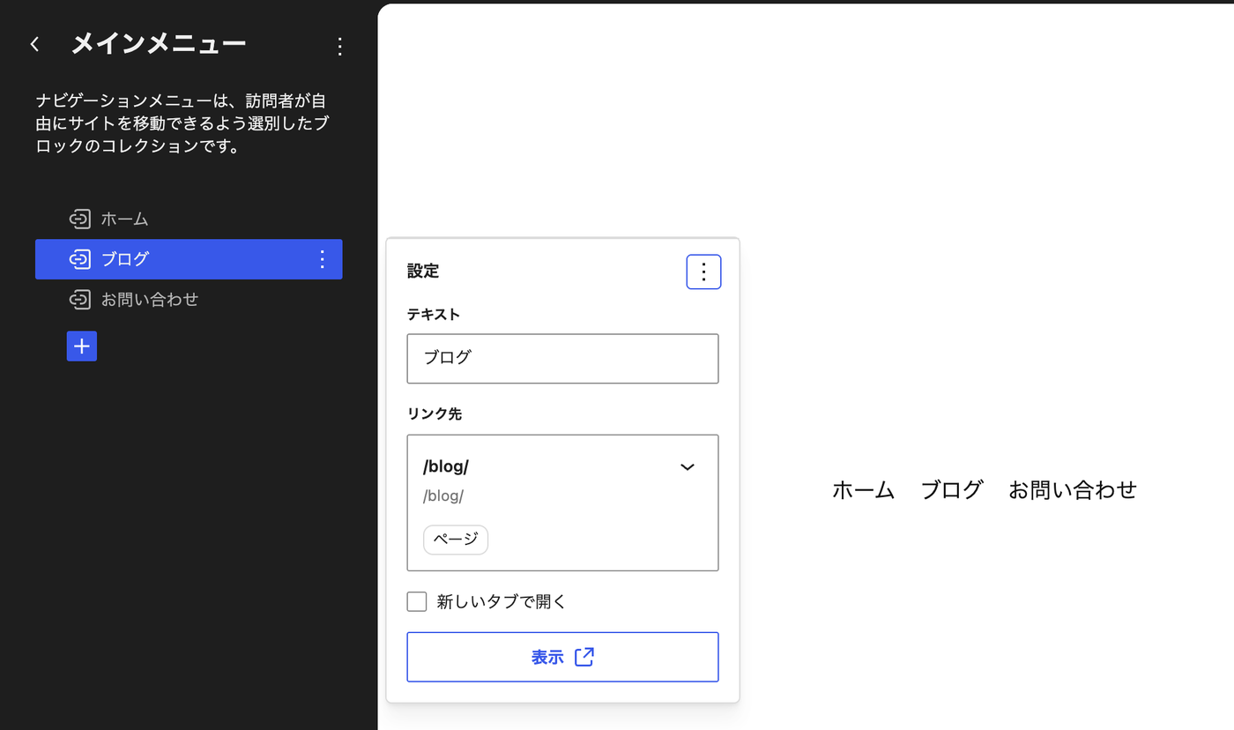
Task: Go back using the sidebar chevron arrow
Action: pyautogui.click(x=35, y=44)
